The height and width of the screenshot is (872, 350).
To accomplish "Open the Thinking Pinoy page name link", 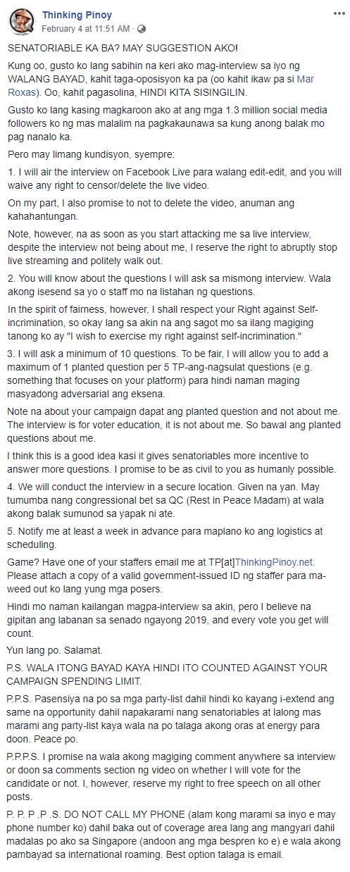I will (x=77, y=15).
